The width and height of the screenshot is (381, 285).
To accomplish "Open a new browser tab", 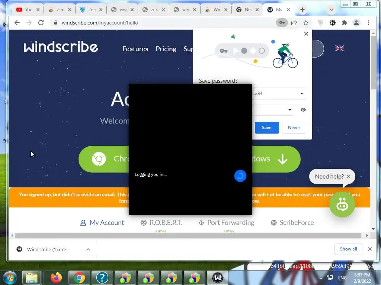I will (x=302, y=10).
